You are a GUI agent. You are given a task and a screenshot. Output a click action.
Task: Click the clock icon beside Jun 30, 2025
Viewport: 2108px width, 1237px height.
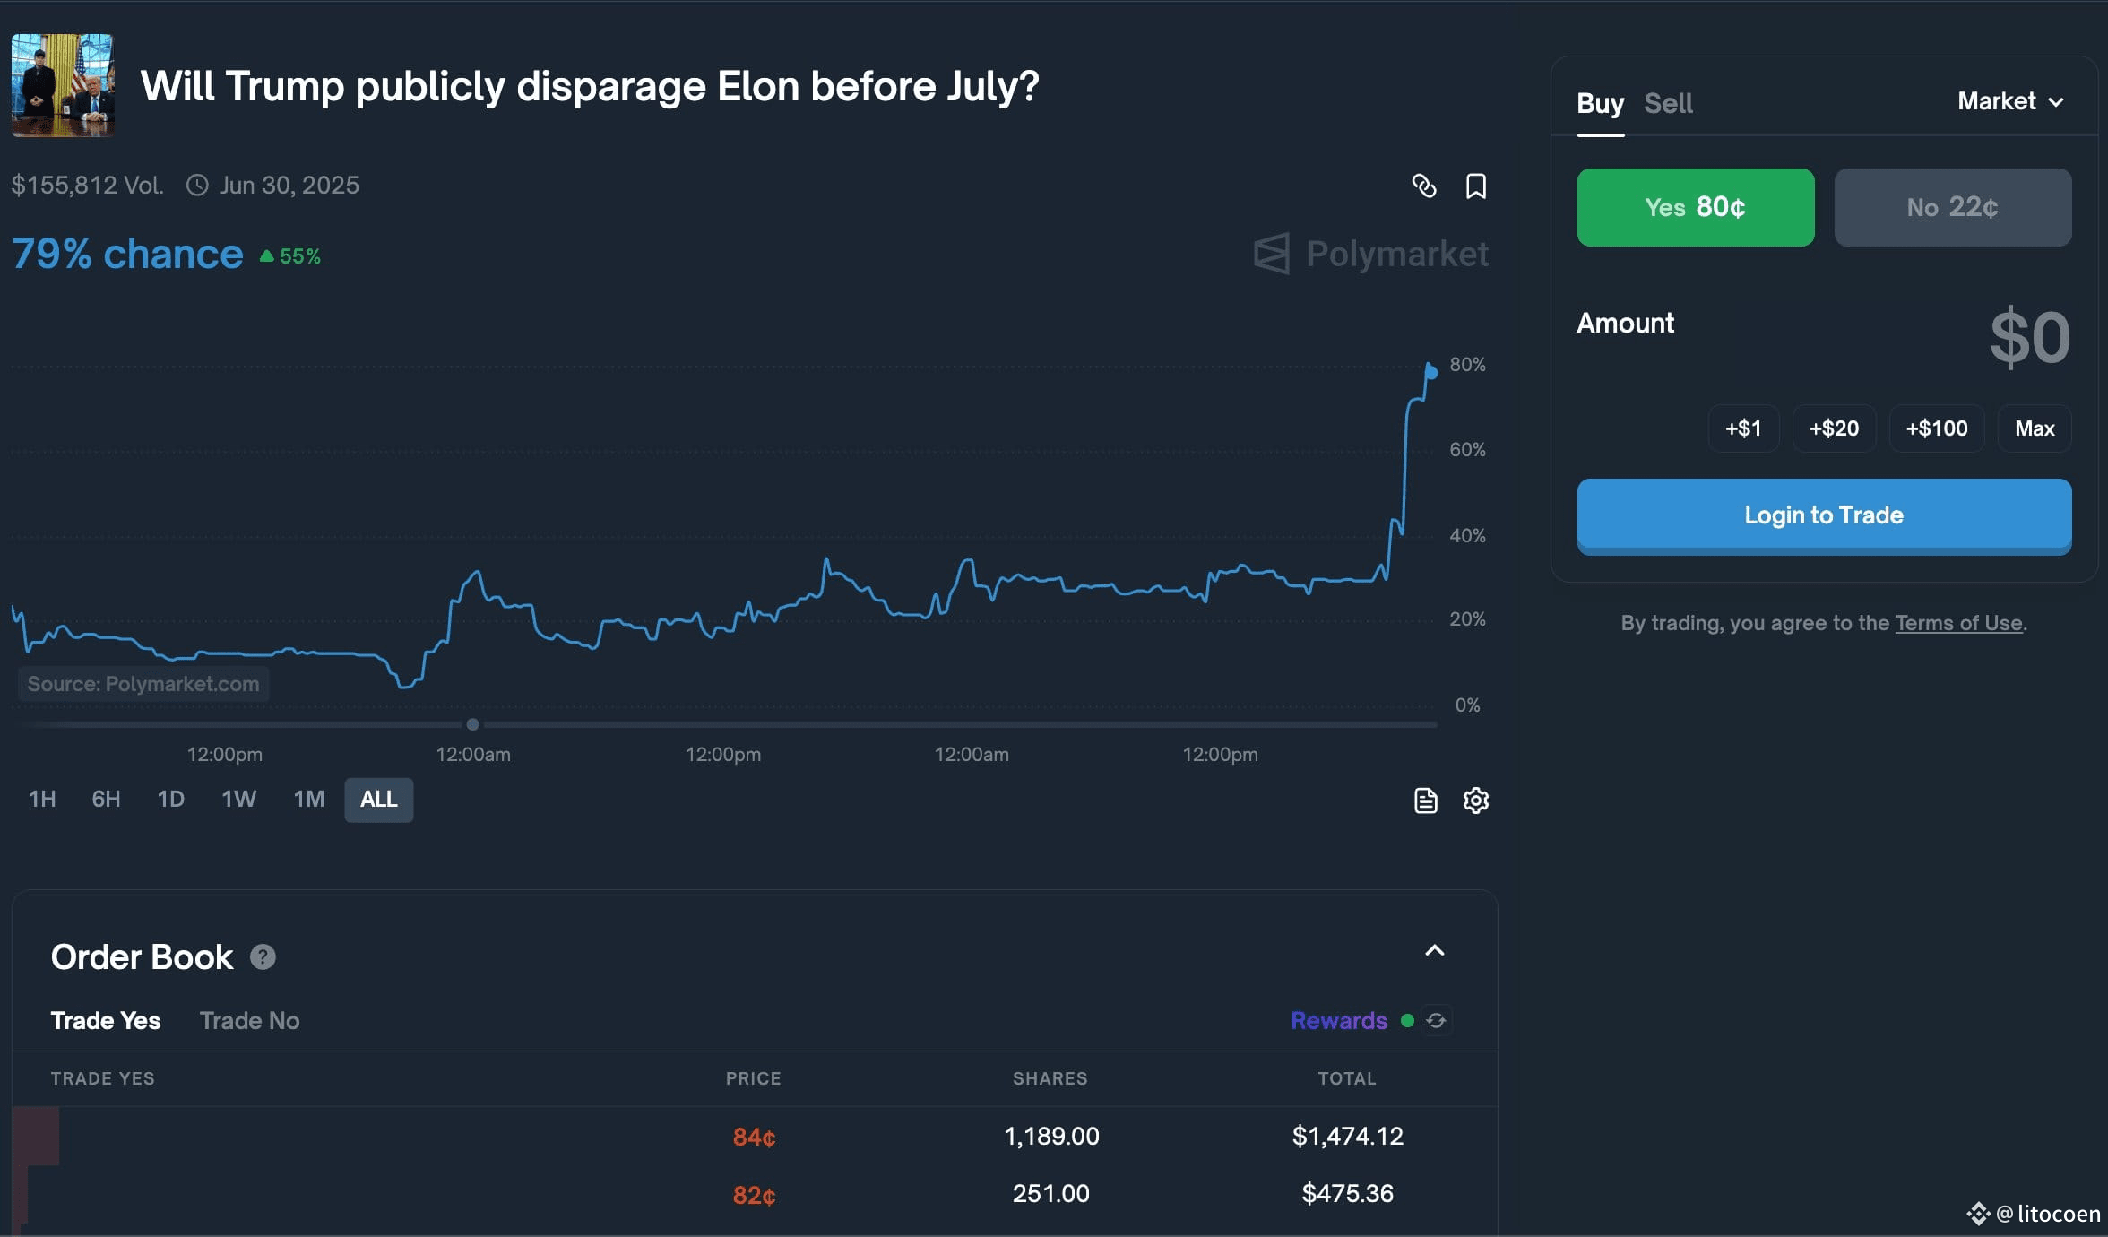pyautogui.click(x=196, y=186)
